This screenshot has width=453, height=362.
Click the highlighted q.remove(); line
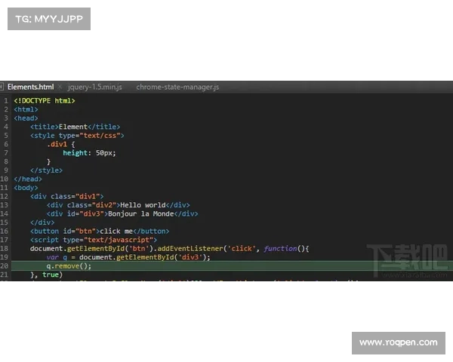pos(233,266)
